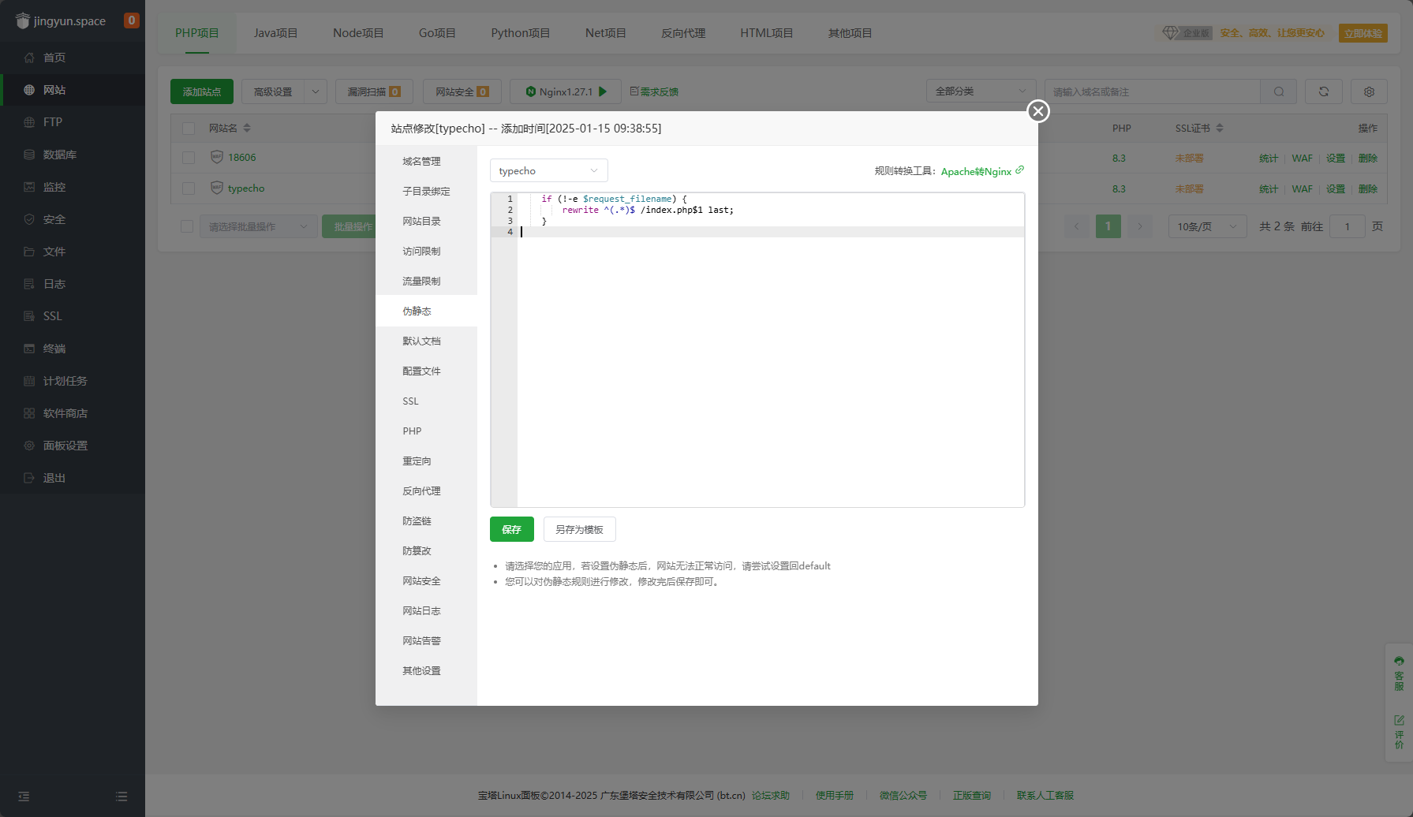Click inside the rewrite rule code editor

[x=769, y=355]
